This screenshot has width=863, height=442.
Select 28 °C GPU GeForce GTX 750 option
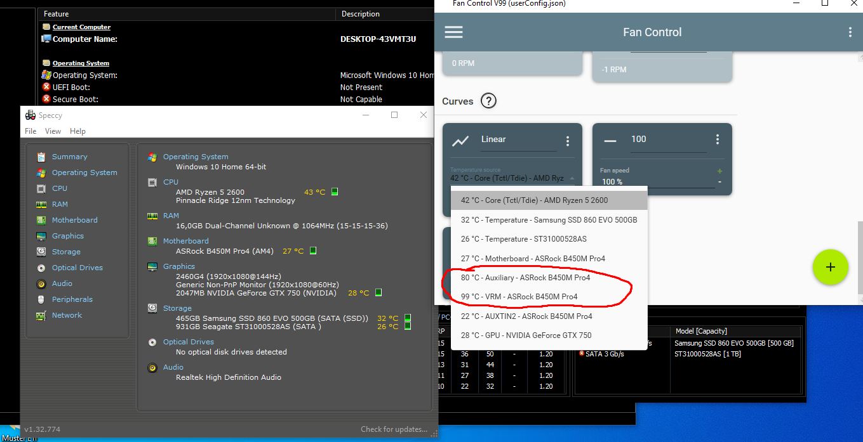tap(549, 335)
